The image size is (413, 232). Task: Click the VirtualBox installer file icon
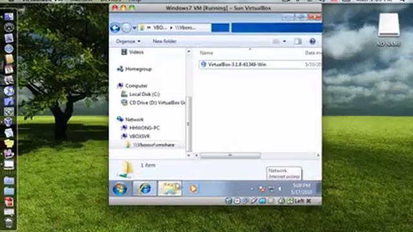203,64
